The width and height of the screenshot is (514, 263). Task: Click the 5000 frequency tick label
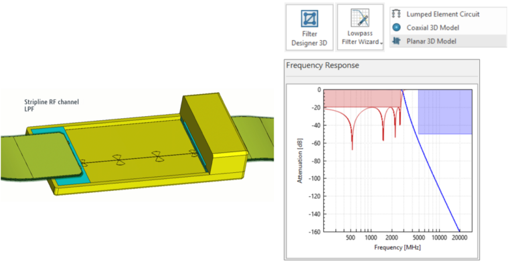point(418,238)
